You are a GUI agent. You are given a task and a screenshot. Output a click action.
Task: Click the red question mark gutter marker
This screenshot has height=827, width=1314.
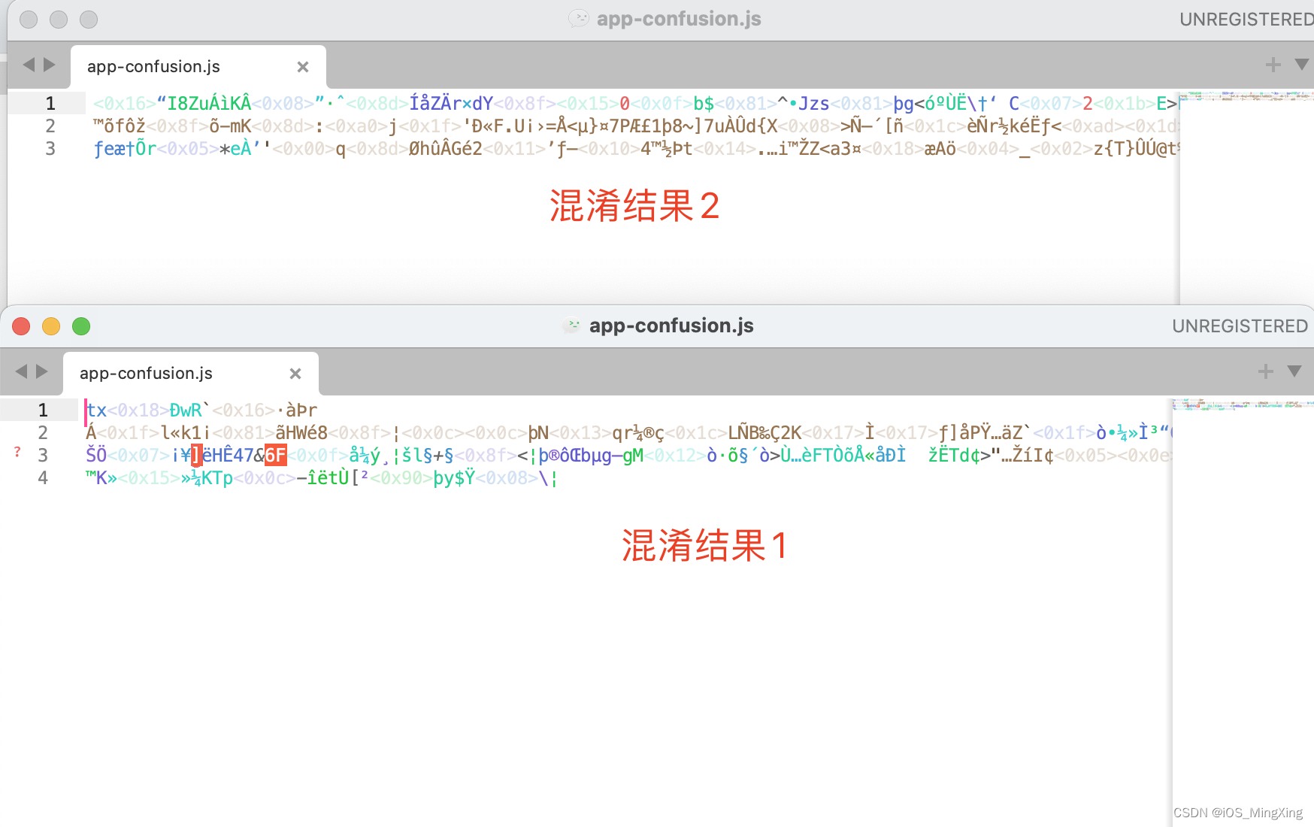tap(17, 452)
